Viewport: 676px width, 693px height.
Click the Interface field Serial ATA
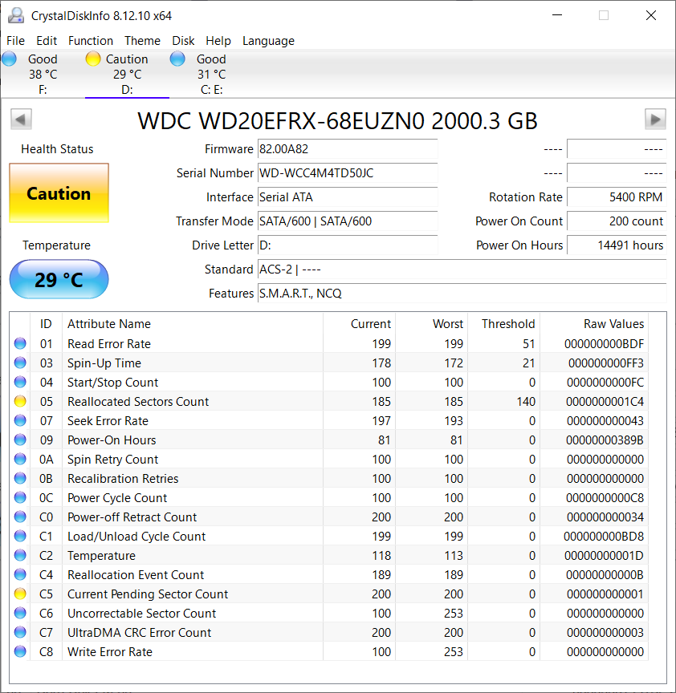348,197
